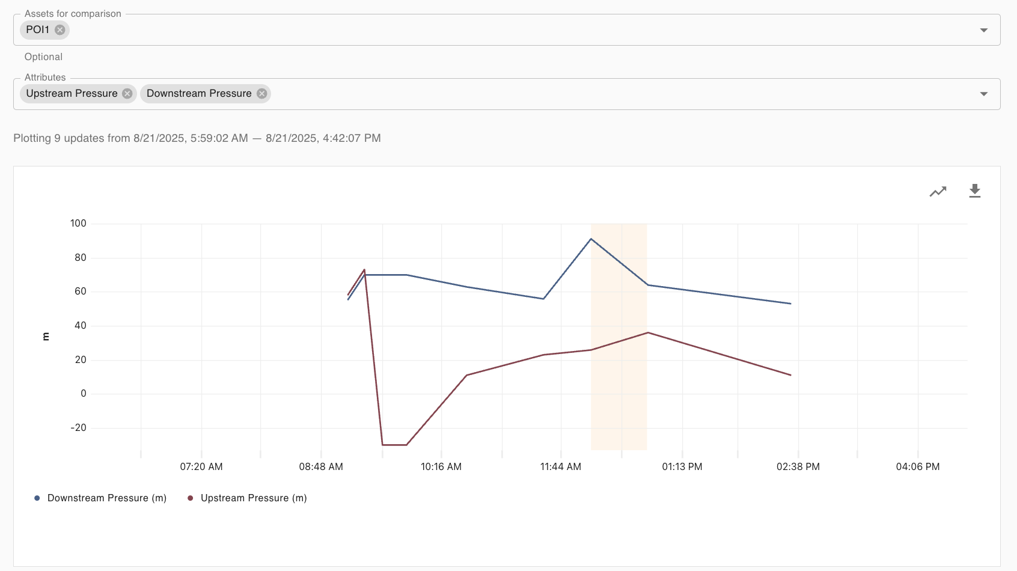Screen dimensions: 1017x571
Task: Toggle Upstream Pressure (m) legend label
Action: [254, 498]
